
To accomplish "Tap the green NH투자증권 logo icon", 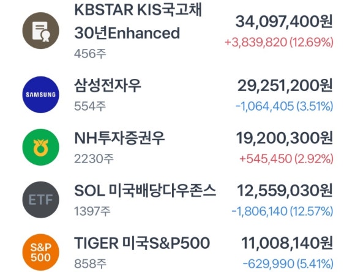I will (41, 147).
